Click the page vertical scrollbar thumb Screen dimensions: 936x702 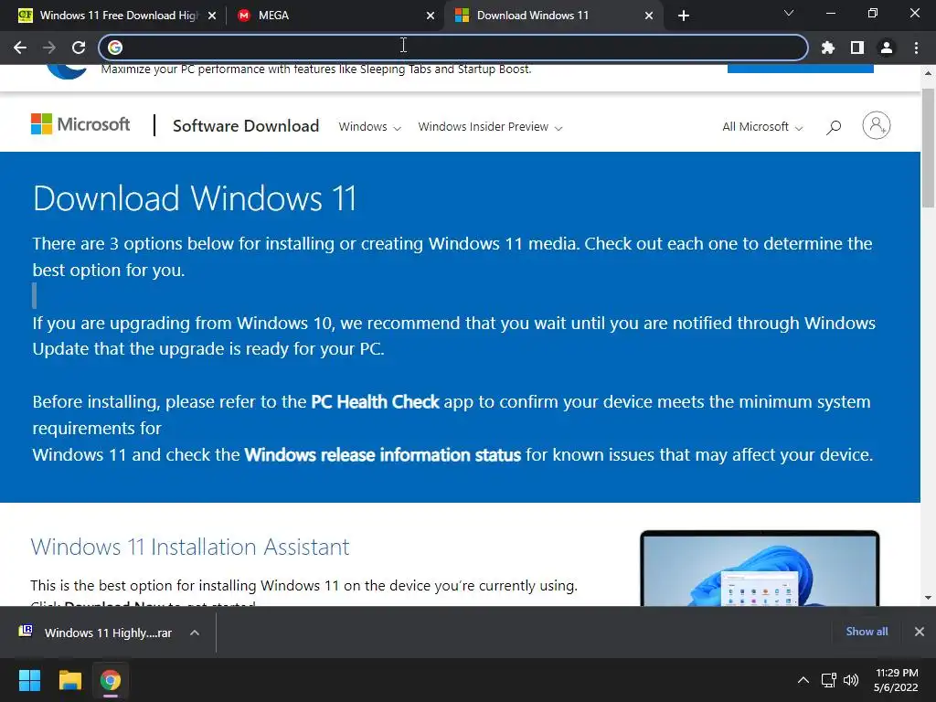928,148
